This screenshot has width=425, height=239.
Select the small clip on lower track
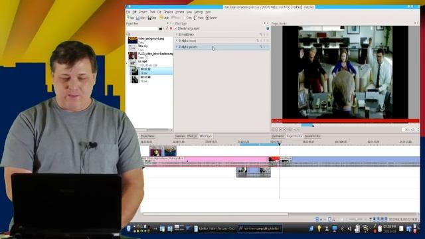254,173
